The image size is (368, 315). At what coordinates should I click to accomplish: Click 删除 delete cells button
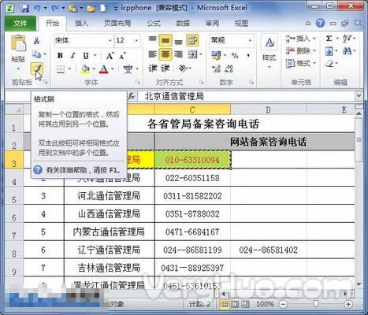pos(300,50)
